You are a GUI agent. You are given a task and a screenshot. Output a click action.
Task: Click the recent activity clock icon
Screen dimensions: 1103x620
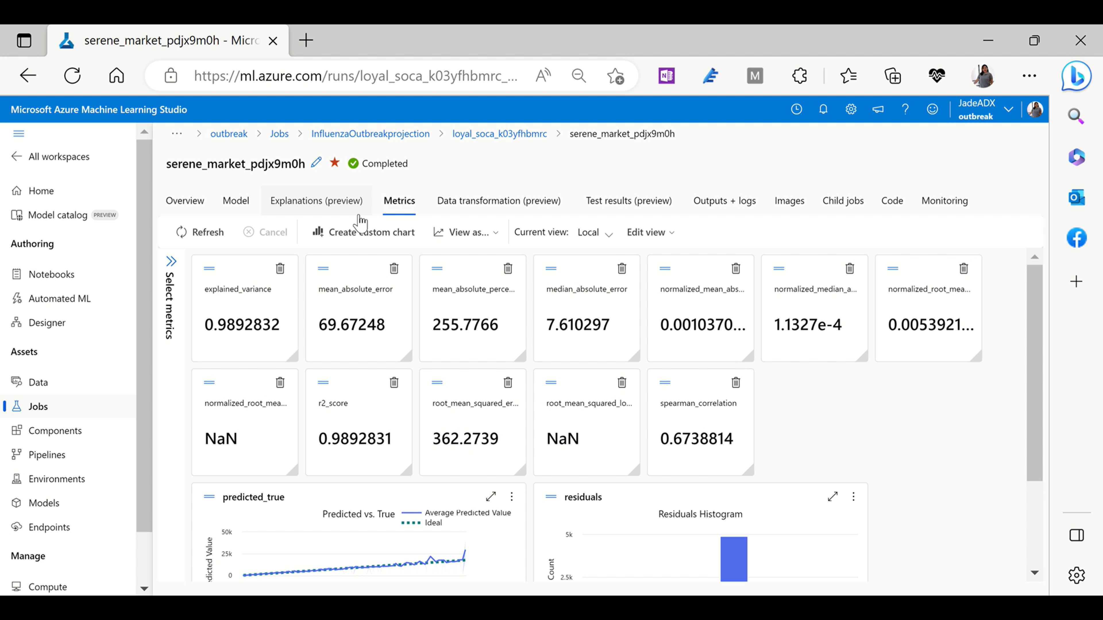tap(797, 110)
